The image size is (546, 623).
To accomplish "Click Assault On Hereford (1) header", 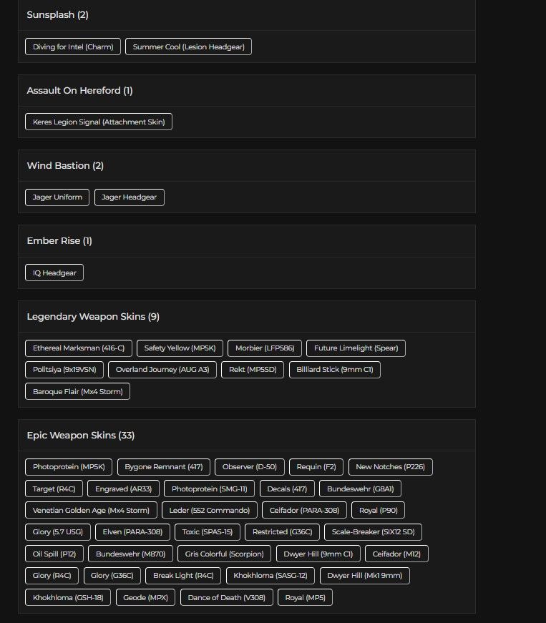I will click(79, 91).
